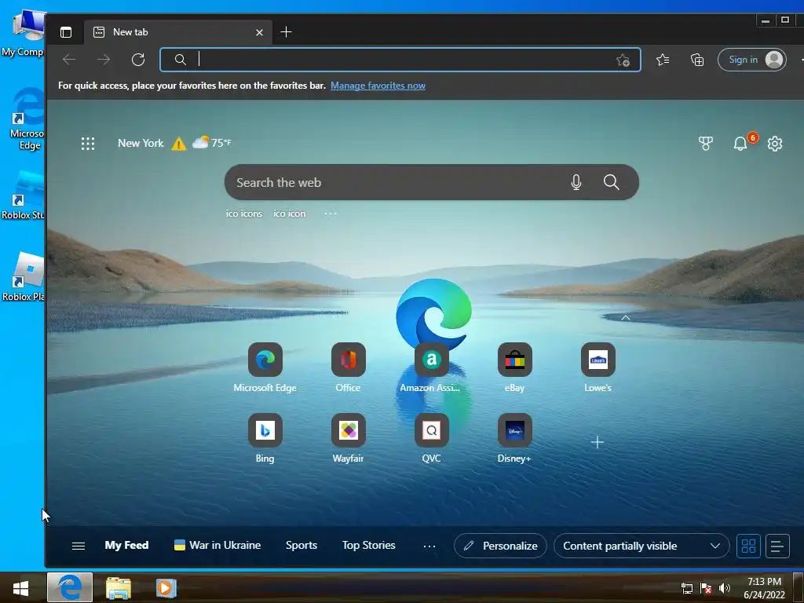Select the War in Ukraine tab
Image resolution: width=804 pixels, height=603 pixels.
(x=217, y=546)
